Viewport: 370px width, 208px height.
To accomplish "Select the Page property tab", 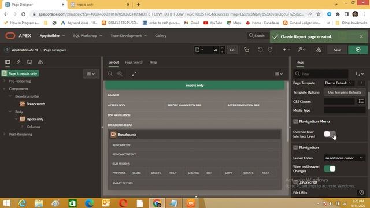I will (300, 62).
